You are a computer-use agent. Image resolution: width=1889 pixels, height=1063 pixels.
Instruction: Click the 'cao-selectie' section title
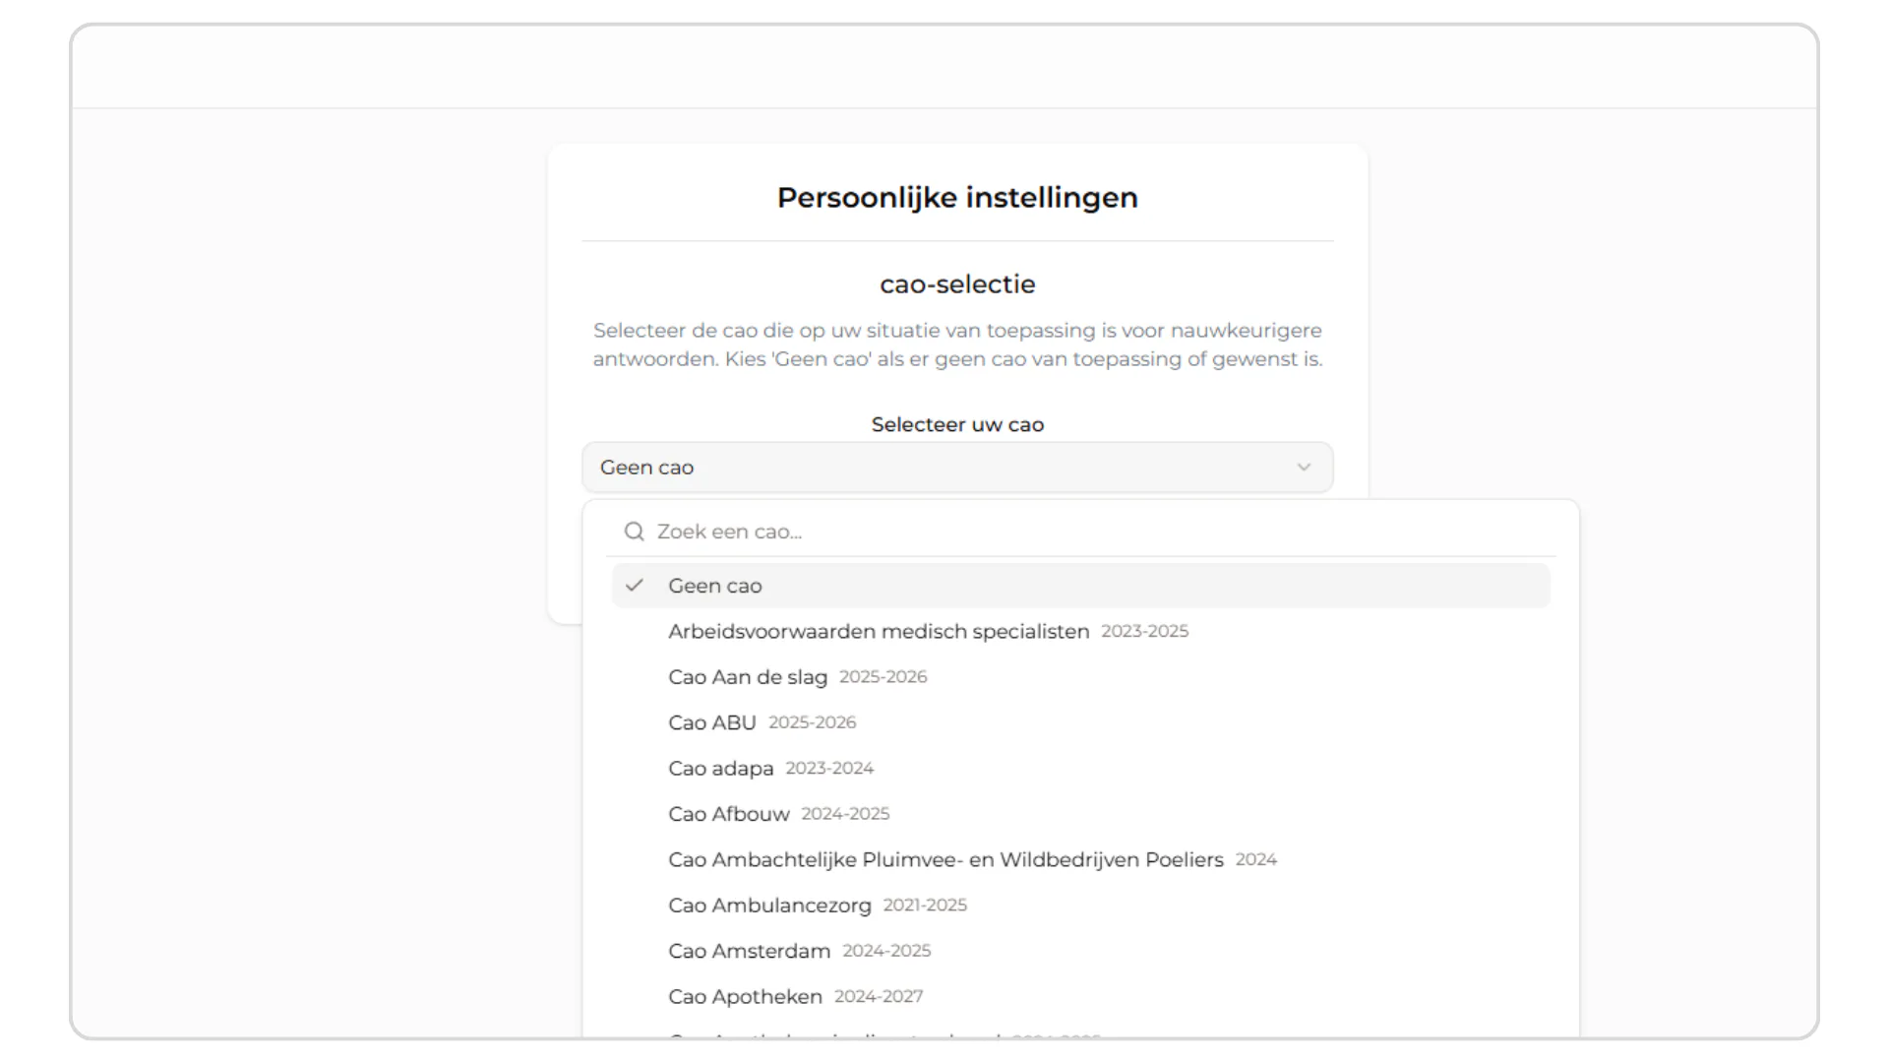(957, 284)
